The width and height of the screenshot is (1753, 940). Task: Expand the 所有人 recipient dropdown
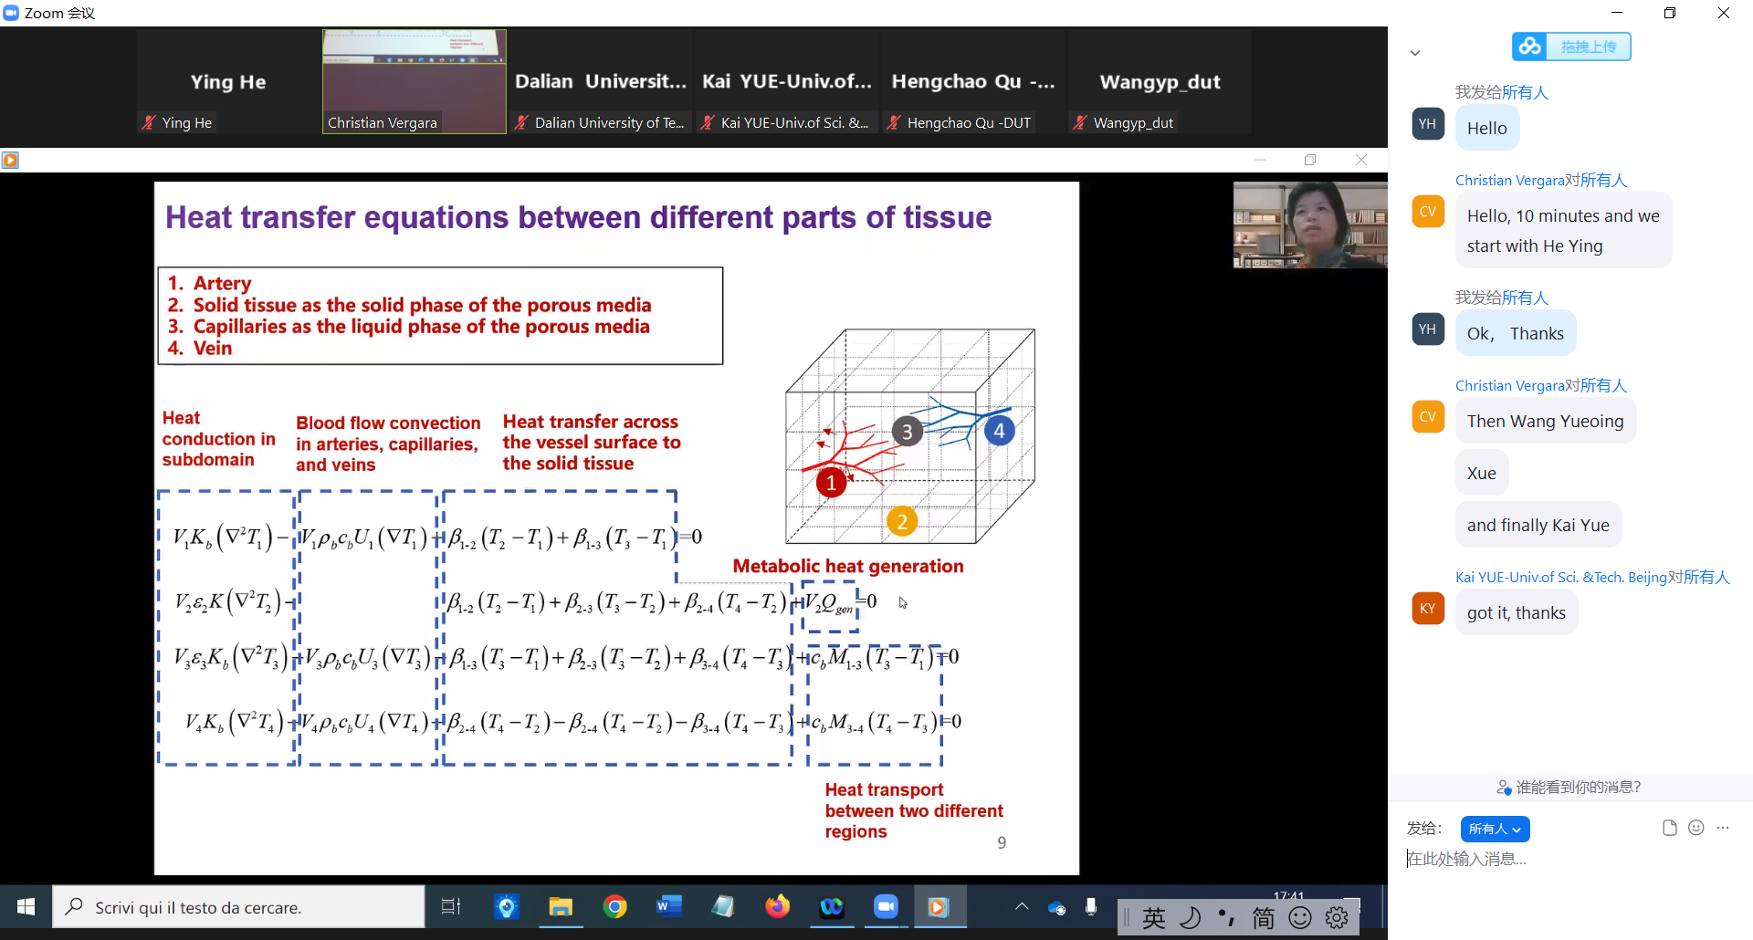coord(1495,829)
